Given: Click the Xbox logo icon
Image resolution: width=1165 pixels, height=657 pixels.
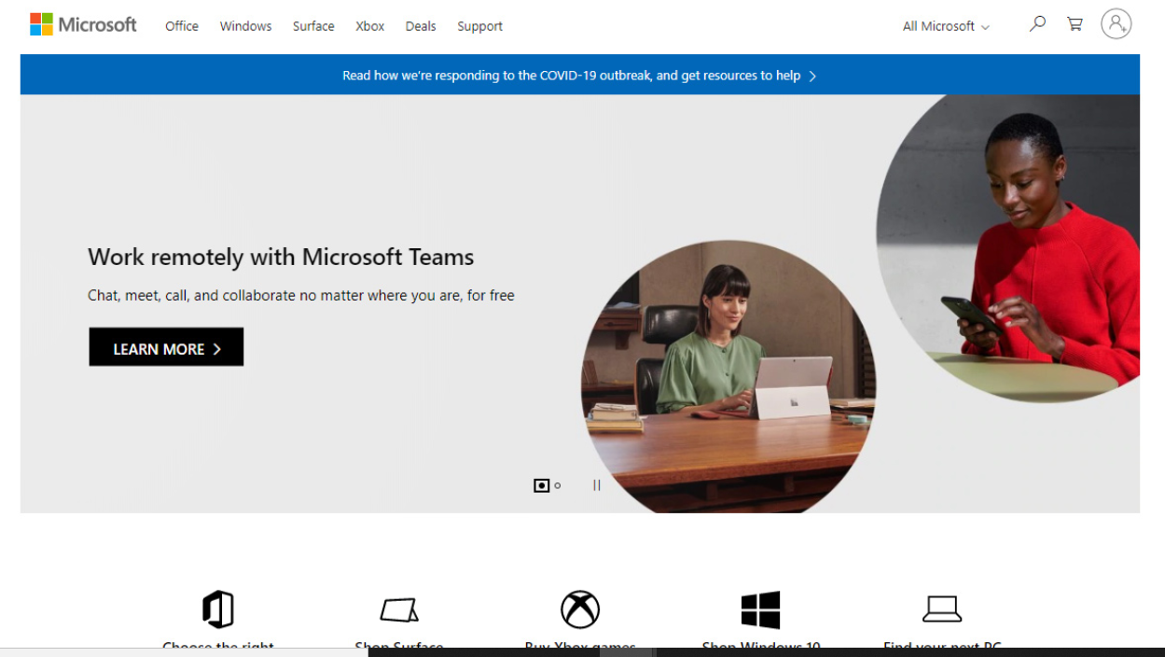Looking at the screenshot, I should click(x=580, y=609).
